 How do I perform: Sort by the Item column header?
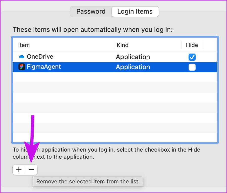tap(24, 45)
